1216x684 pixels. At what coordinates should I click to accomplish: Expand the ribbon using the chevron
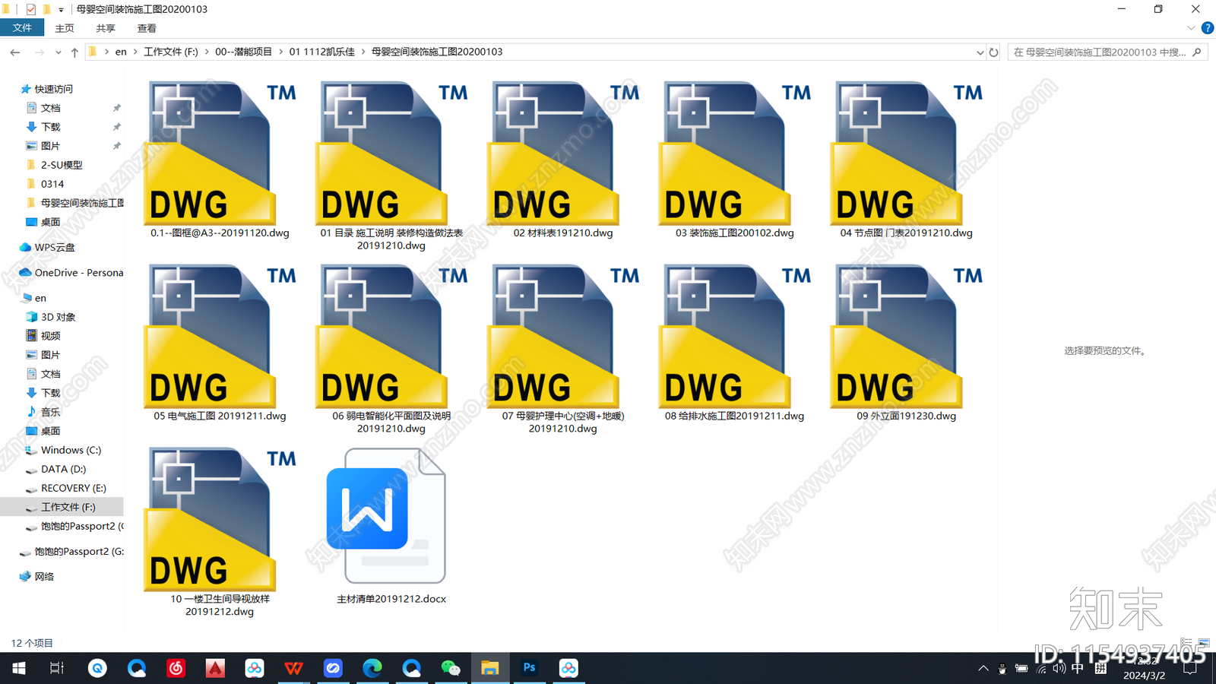[1191, 28]
